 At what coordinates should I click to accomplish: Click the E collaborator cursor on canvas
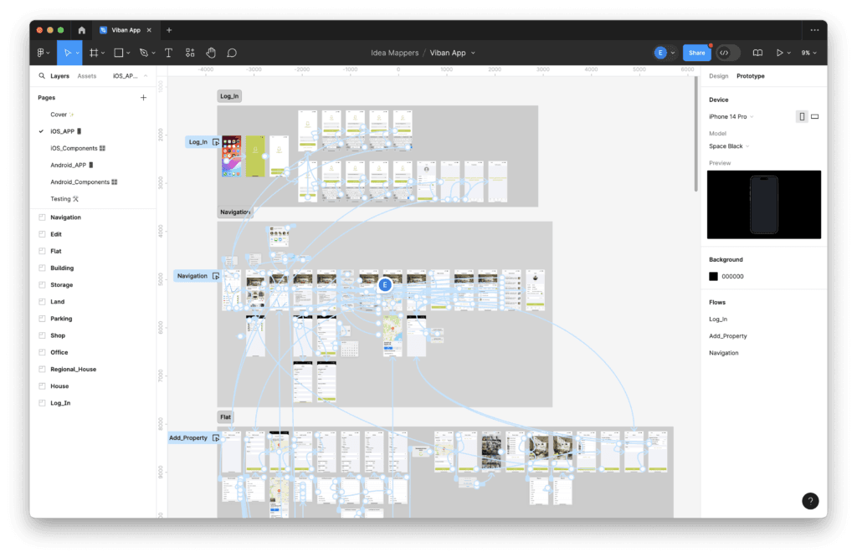[385, 284]
